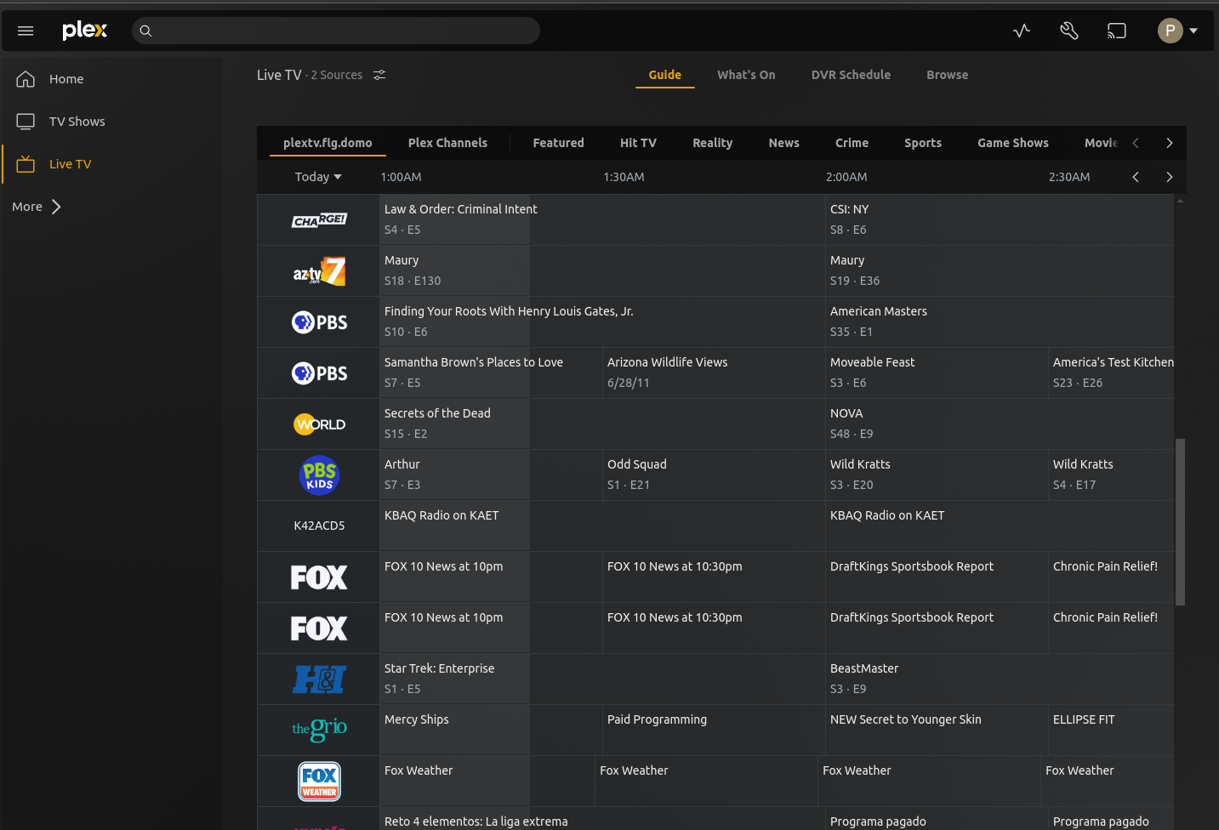This screenshot has height=830, width=1219.
Task: Click the Plex logo
Action: (x=83, y=30)
